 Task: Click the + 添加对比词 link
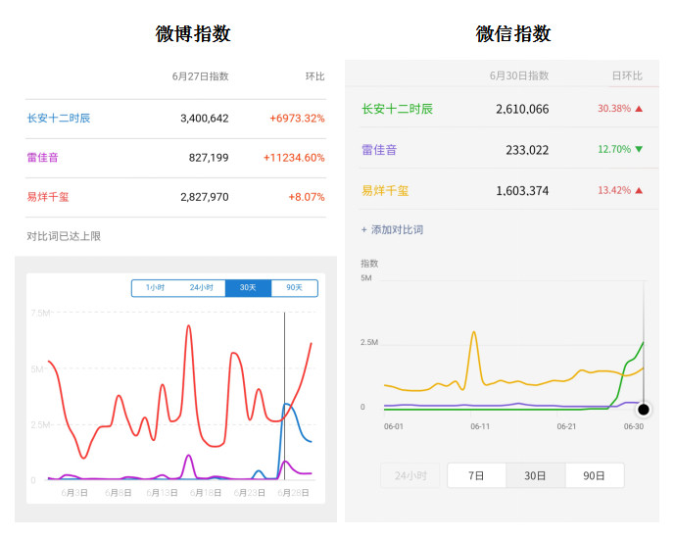[x=392, y=230]
